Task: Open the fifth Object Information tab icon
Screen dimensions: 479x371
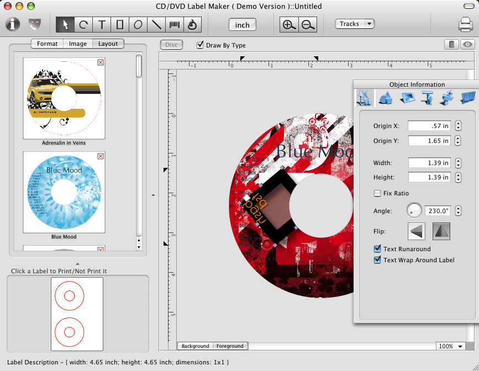Action: pos(447,98)
